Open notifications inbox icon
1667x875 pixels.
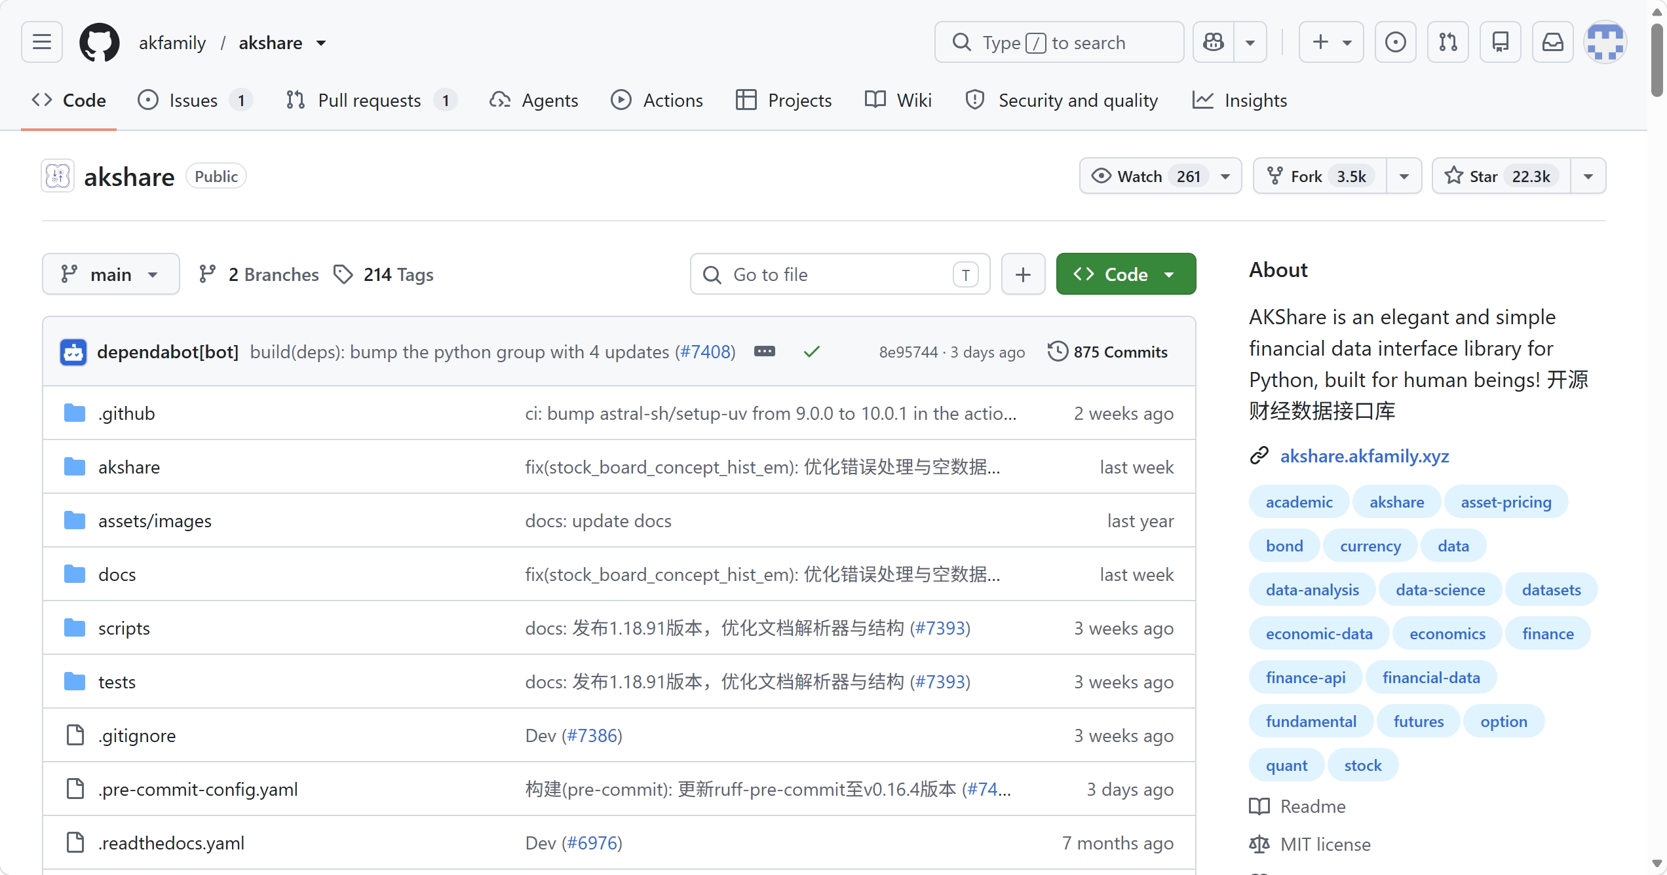(x=1553, y=43)
